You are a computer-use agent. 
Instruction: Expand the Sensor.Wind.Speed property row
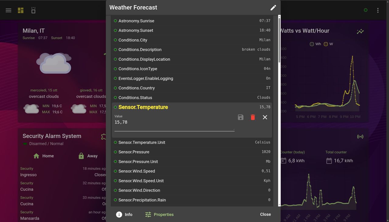click(137, 171)
